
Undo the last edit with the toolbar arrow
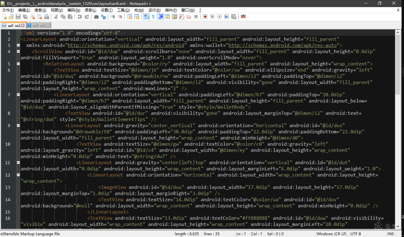[79, 17]
